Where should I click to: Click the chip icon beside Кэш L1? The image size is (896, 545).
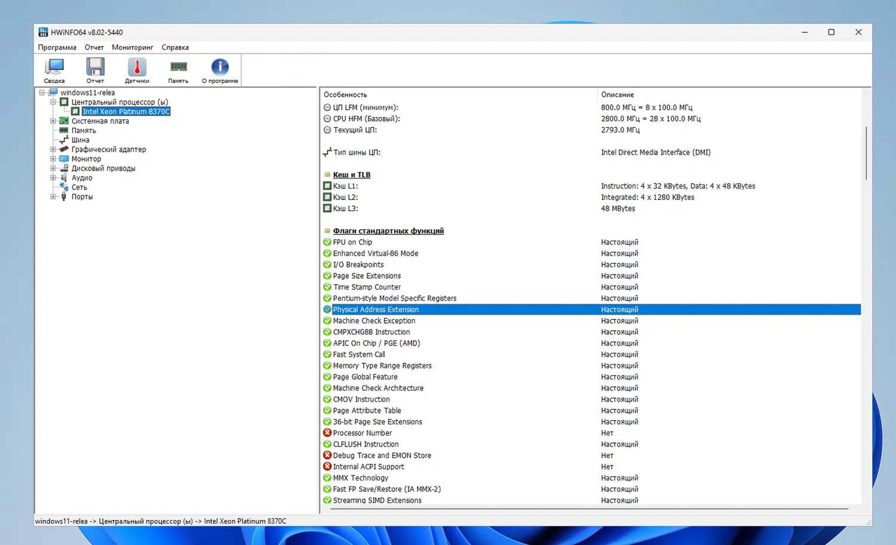coord(327,186)
